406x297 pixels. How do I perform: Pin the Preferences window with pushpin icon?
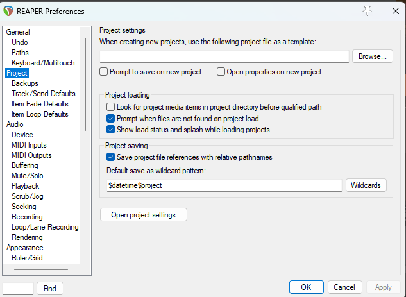367,11
